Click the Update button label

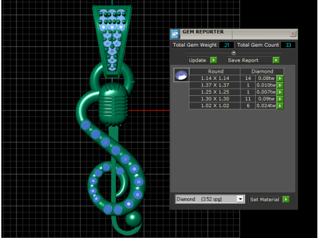[197, 60]
